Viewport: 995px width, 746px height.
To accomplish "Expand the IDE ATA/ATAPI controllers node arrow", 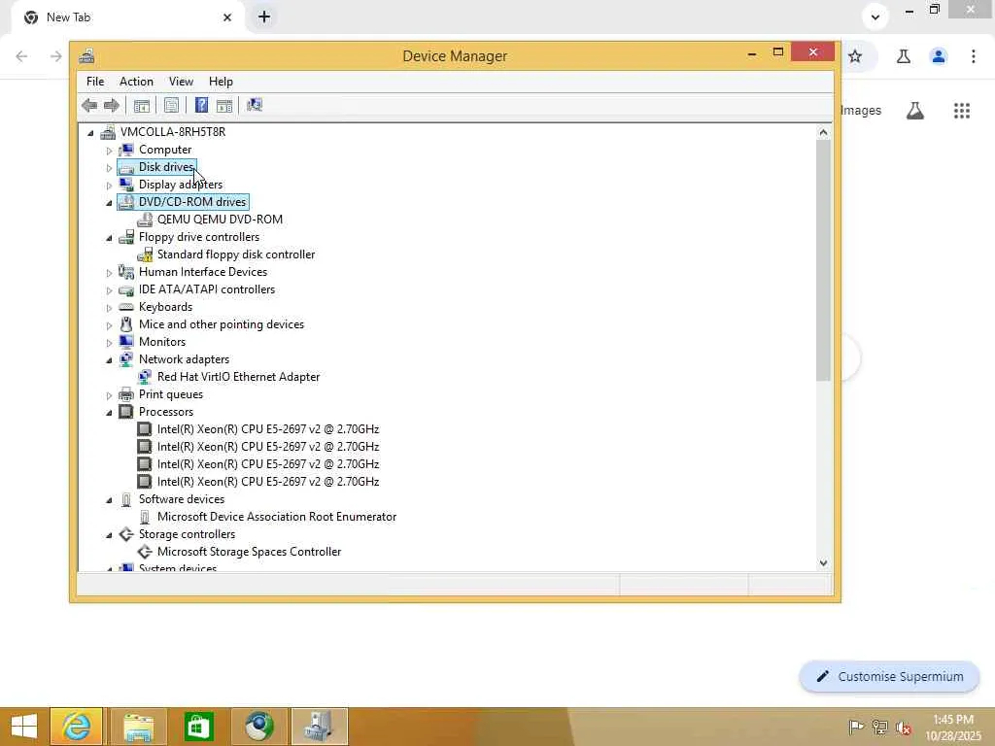I will pos(109,289).
